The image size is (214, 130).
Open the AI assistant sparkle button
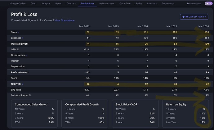pyautogui.click(x=209, y=3)
